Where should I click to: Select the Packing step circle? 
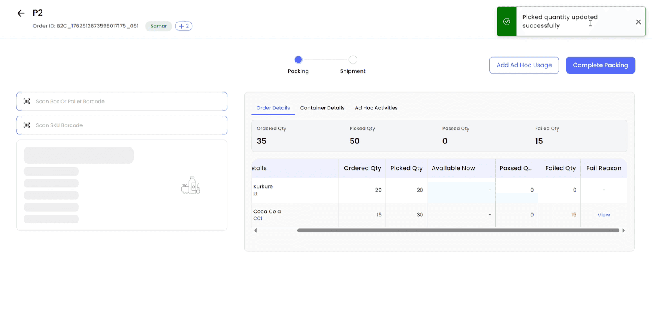click(x=298, y=60)
